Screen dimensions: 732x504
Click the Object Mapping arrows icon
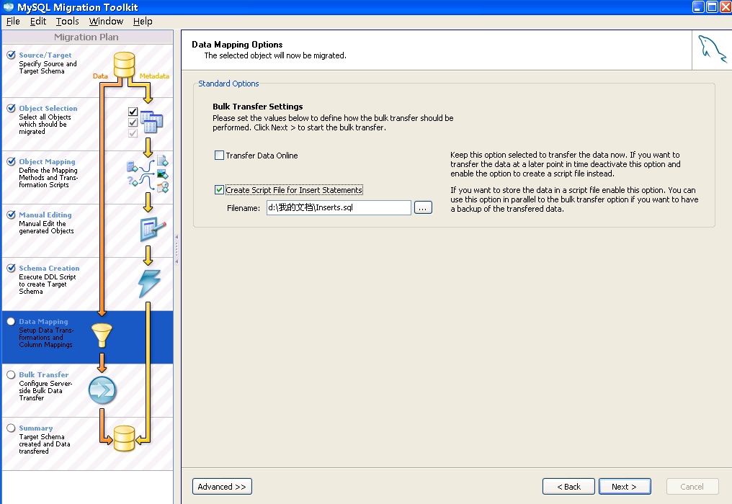[x=148, y=174]
